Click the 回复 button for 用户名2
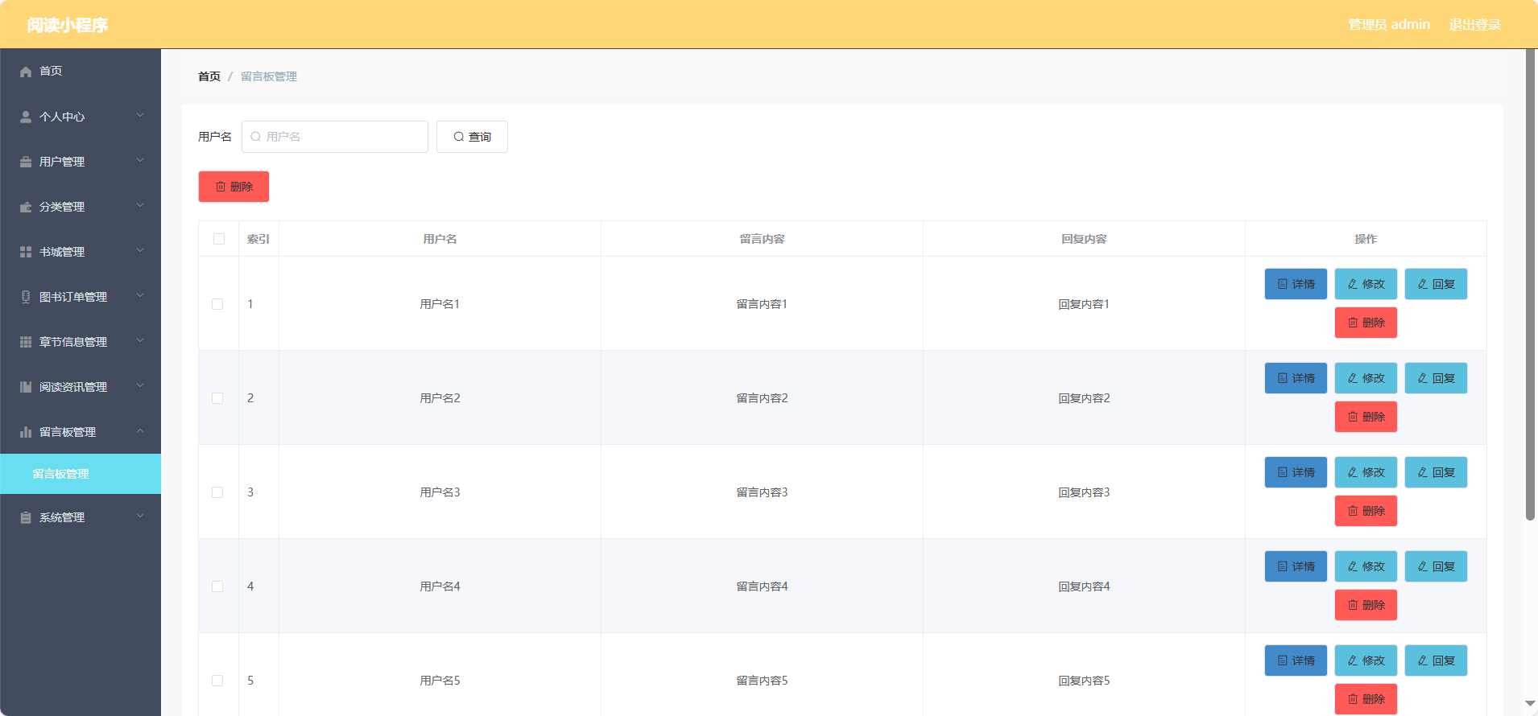 point(1436,378)
